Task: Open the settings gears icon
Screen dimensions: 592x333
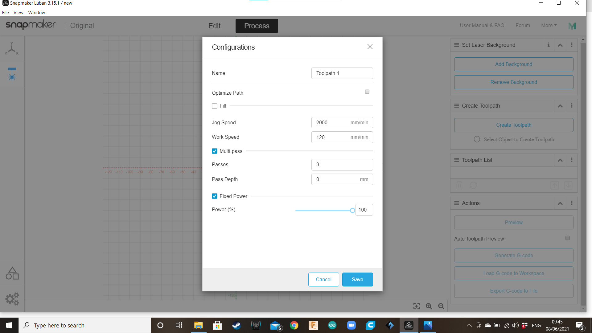Action: click(x=12, y=299)
